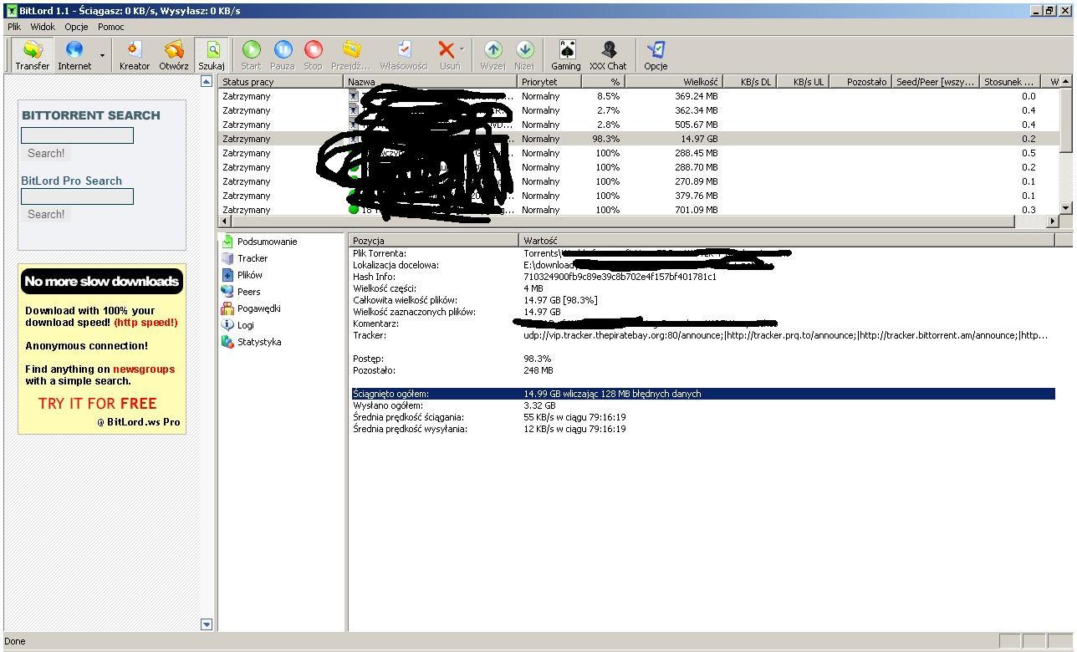Open Właściwości properties for the torrent
1077x652 pixels.
click(404, 55)
